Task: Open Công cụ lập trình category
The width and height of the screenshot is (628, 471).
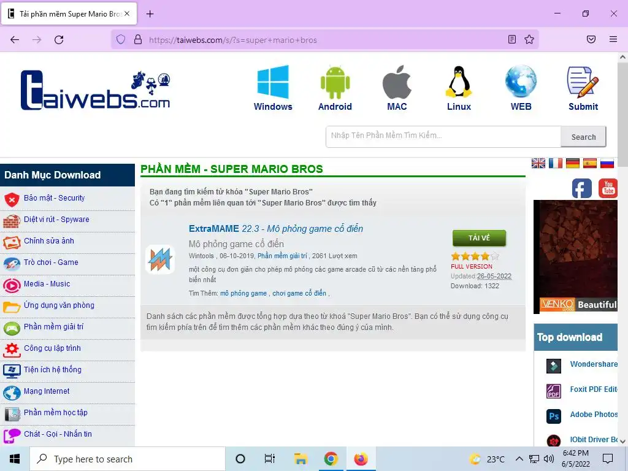Action: pyautogui.click(x=52, y=348)
